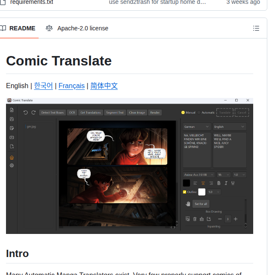Click the dashed Translate button
The width and height of the screenshot is (275, 275).
click(x=225, y=112)
